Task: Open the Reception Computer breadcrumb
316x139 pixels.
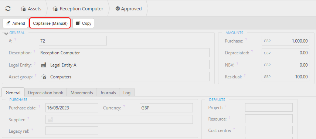Action: click(78, 9)
